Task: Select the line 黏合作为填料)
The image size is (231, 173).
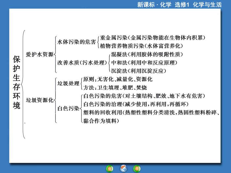Action: tap(101, 121)
